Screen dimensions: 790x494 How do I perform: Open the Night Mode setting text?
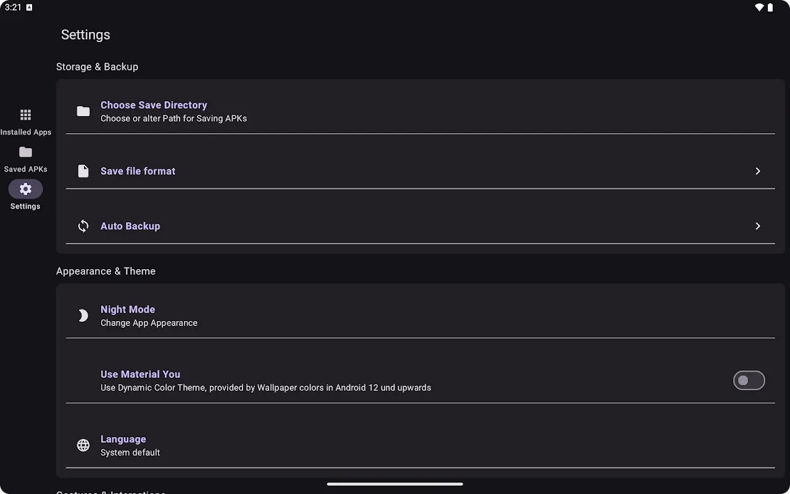128,309
